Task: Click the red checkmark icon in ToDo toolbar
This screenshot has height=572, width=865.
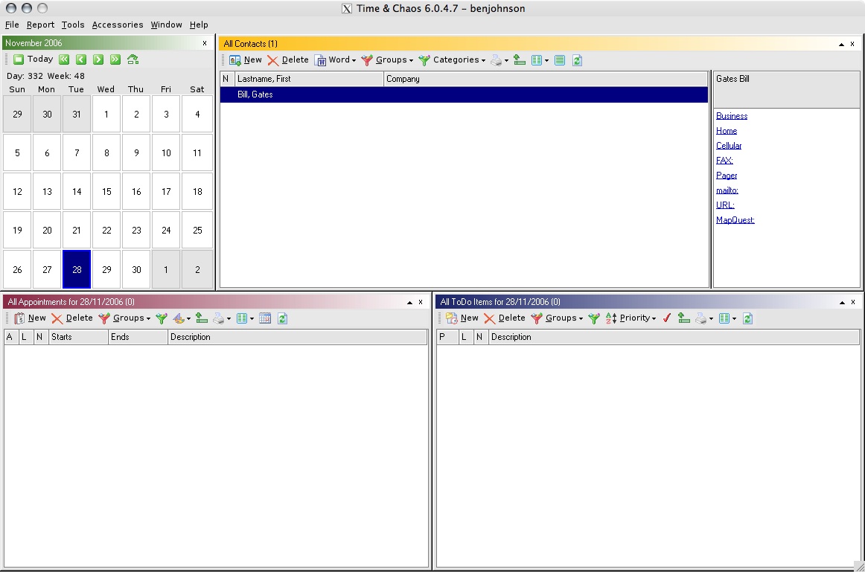Action: coord(666,318)
